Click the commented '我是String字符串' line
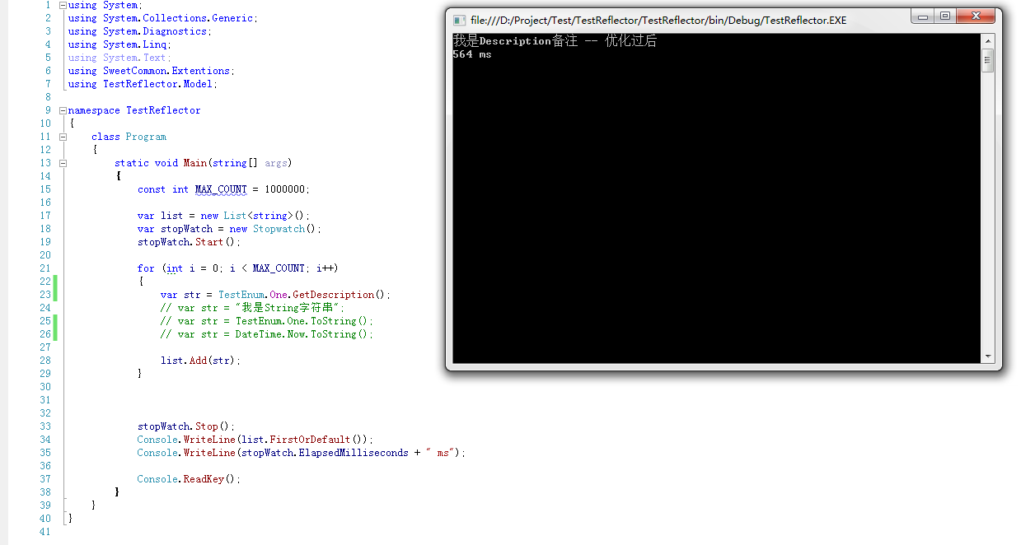The height and width of the screenshot is (545, 1021). tap(251, 308)
